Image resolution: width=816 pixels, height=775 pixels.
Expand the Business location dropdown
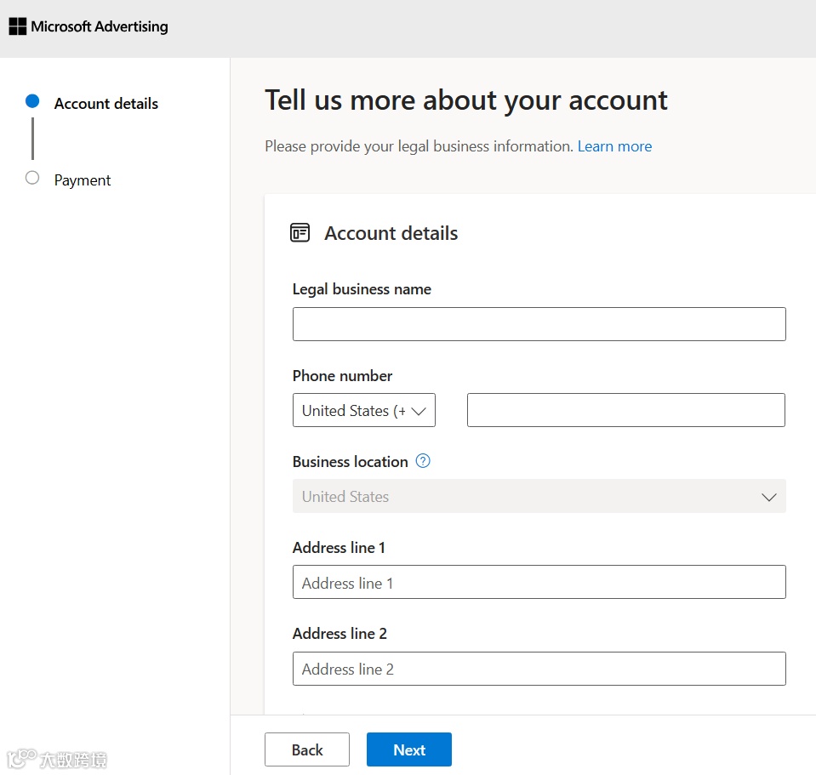click(x=539, y=497)
